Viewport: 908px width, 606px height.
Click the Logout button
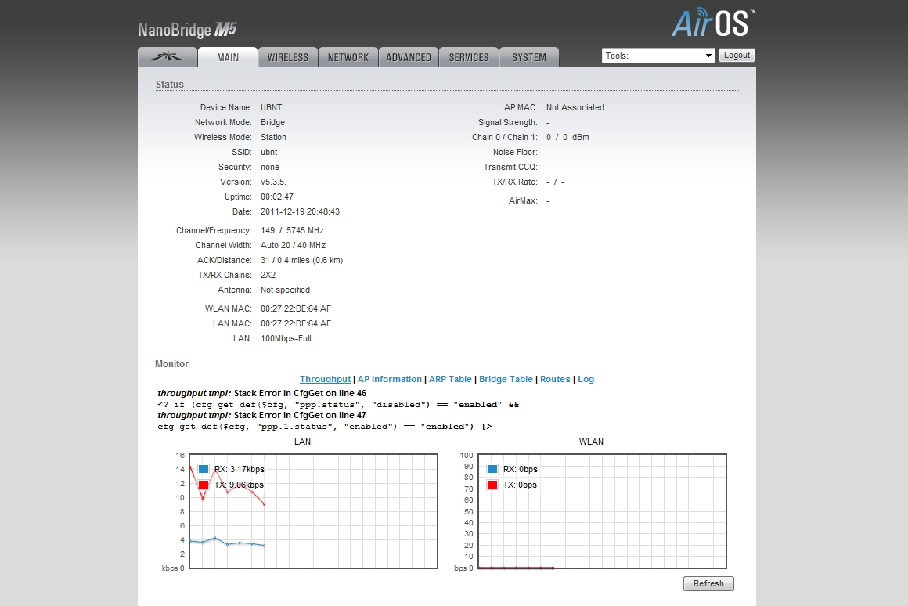737,55
